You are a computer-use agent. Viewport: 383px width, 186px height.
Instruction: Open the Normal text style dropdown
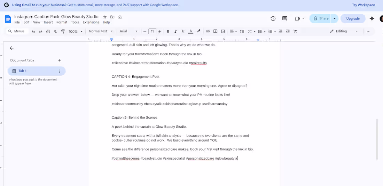tap(101, 31)
